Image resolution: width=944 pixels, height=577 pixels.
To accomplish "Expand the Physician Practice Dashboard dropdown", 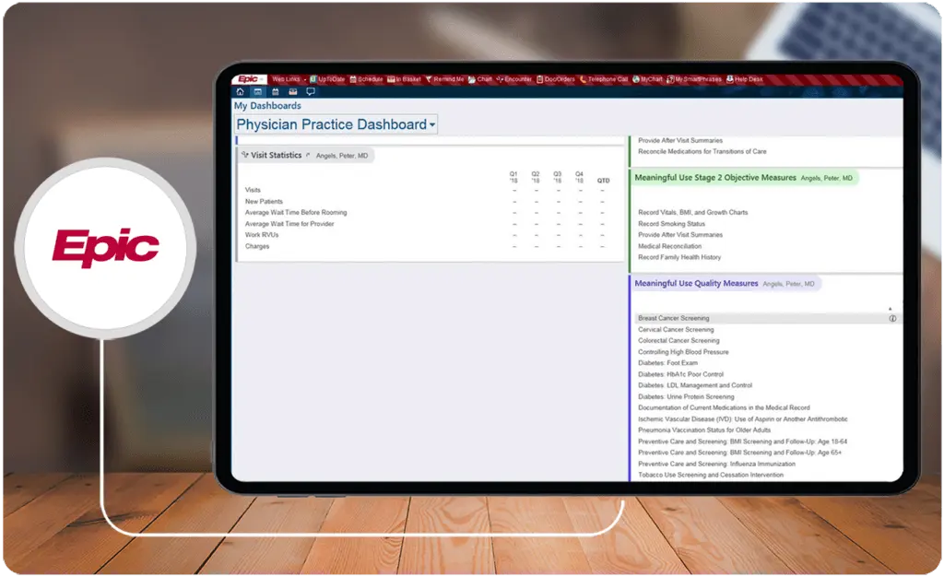I will tap(336, 124).
